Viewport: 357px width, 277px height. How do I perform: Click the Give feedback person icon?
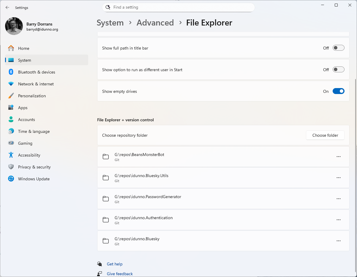point(99,273)
